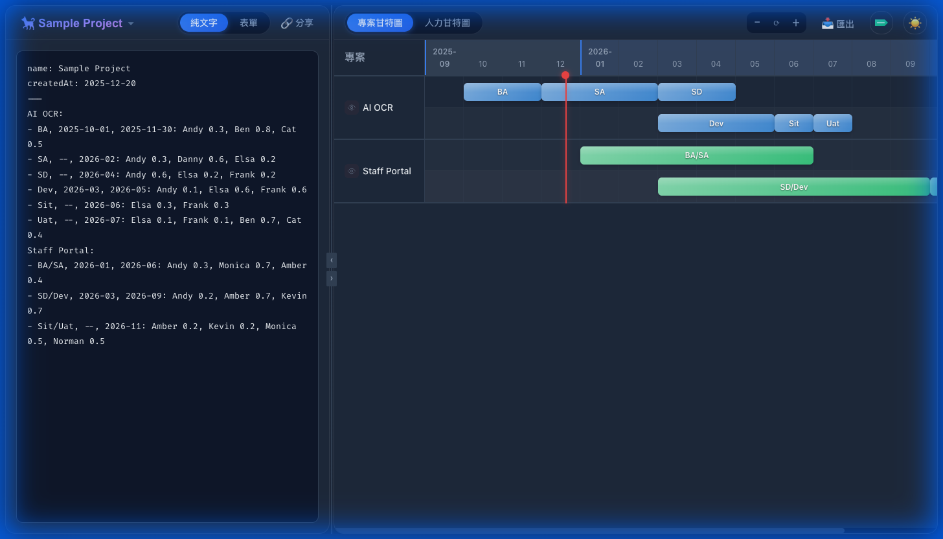Zoom out of the Gantt chart timeline

point(756,23)
